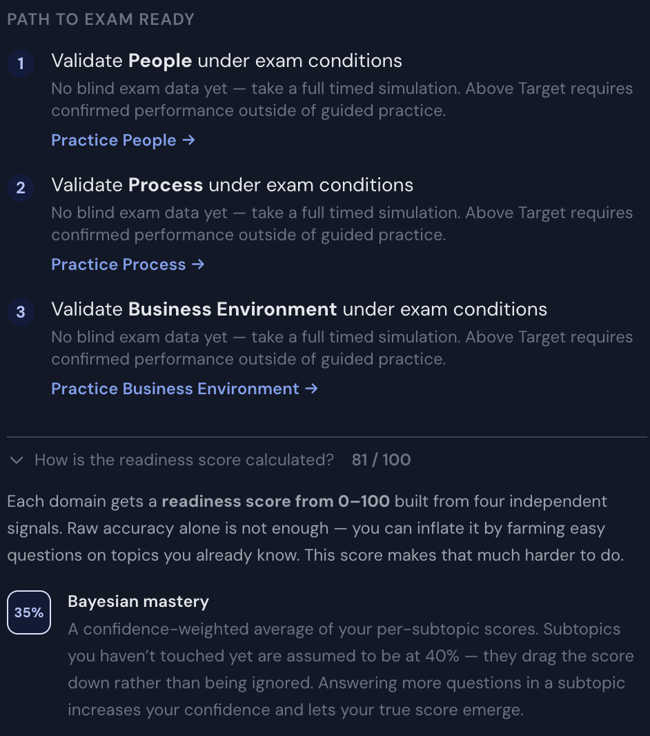Screen dimensions: 650x736
Task: Collapse the readiness score explanation chevron
Action: (x=18, y=460)
